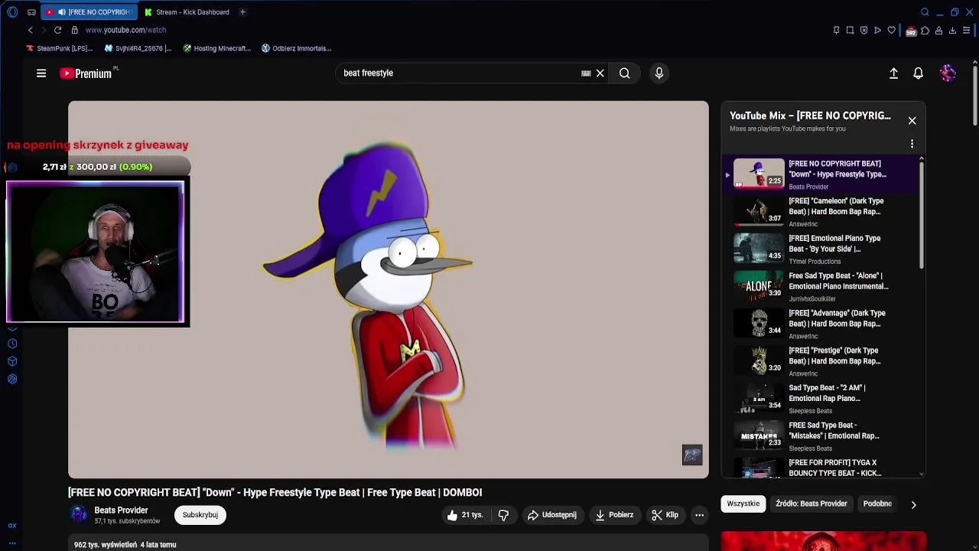This screenshot has width=979, height=551.
Task: Take a snapshot with the browser capture icon
Action: coord(850,31)
